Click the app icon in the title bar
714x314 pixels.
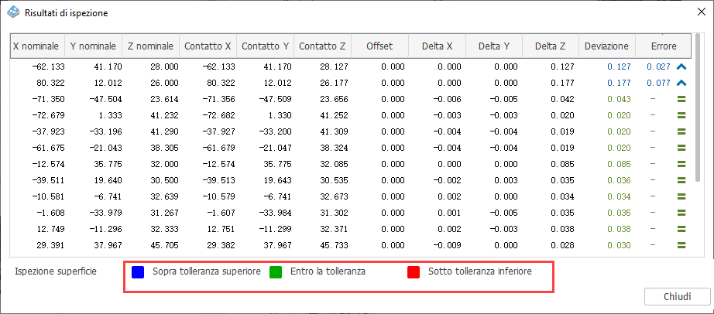point(14,12)
